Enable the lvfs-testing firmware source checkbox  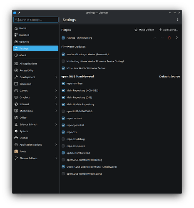63,61
